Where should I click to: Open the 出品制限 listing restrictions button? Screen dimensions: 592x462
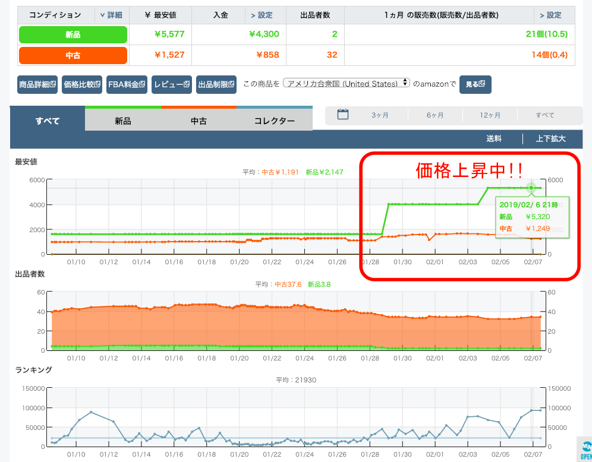click(x=216, y=84)
